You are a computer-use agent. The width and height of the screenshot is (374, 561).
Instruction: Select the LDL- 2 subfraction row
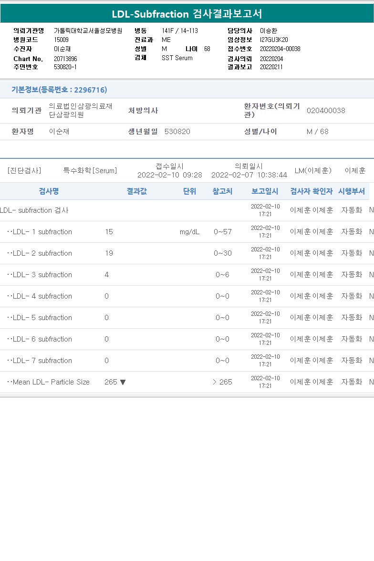[x=187, y=253]
